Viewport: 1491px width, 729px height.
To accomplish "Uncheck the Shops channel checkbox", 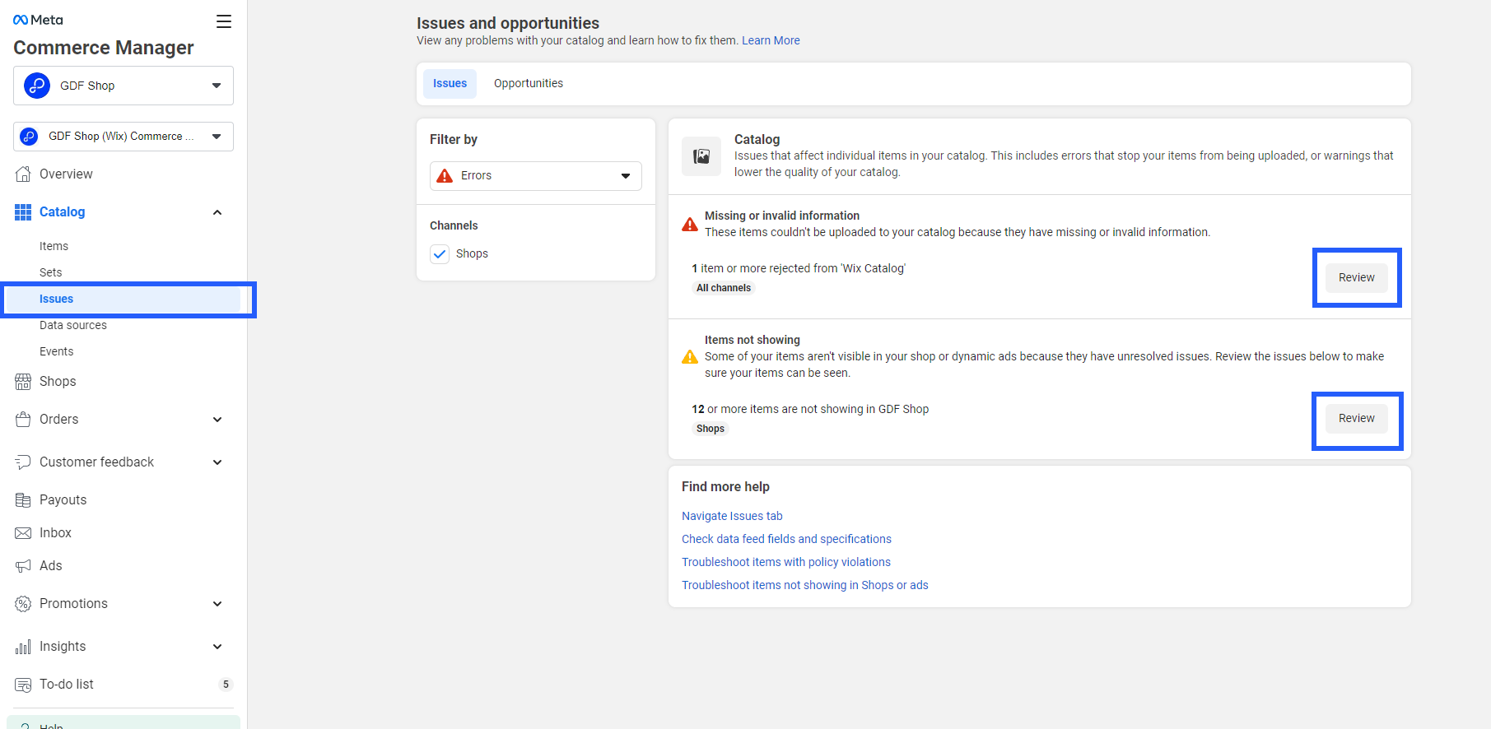I will (x=440, y=254).
